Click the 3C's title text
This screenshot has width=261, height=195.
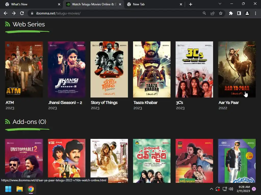(x=179, y=103)
